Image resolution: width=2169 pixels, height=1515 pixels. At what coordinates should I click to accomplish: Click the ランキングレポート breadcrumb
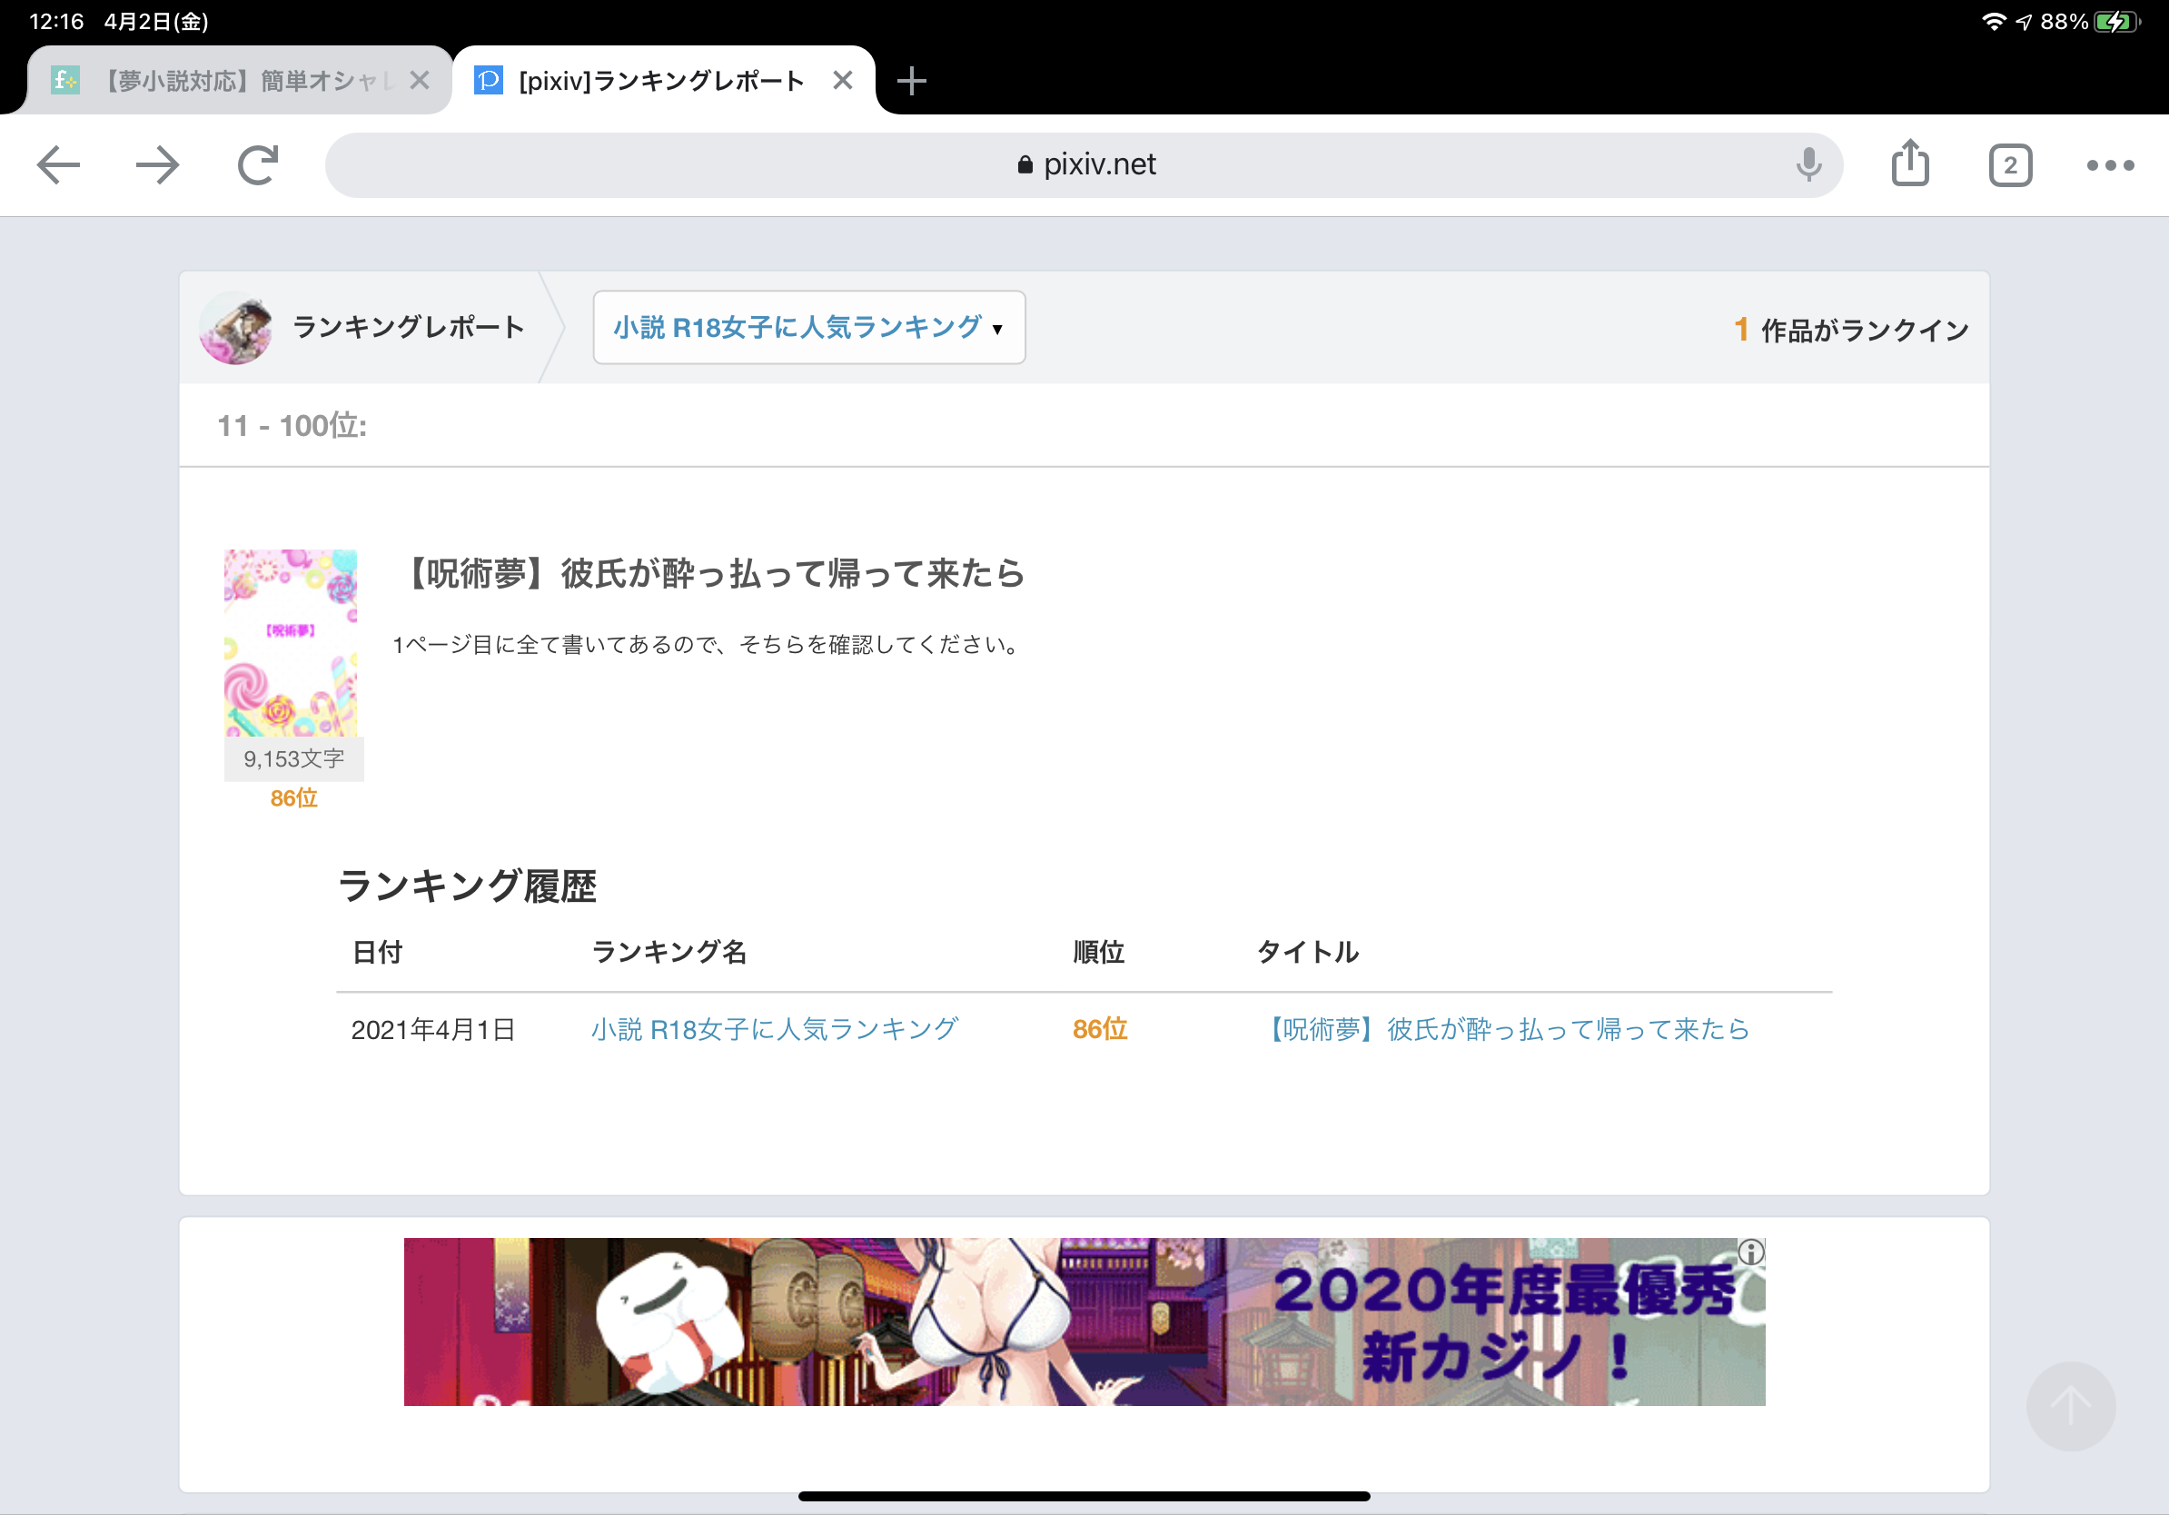[408, 327]
